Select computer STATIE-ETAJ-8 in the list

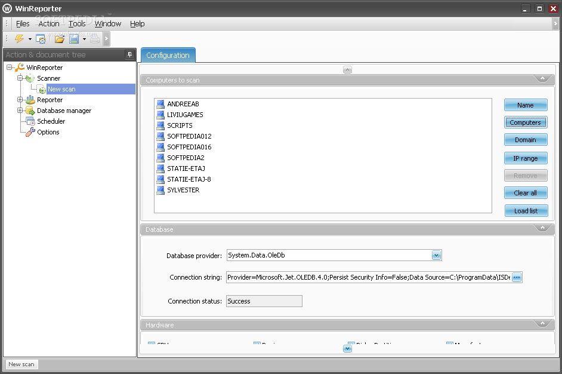(189, 179)
